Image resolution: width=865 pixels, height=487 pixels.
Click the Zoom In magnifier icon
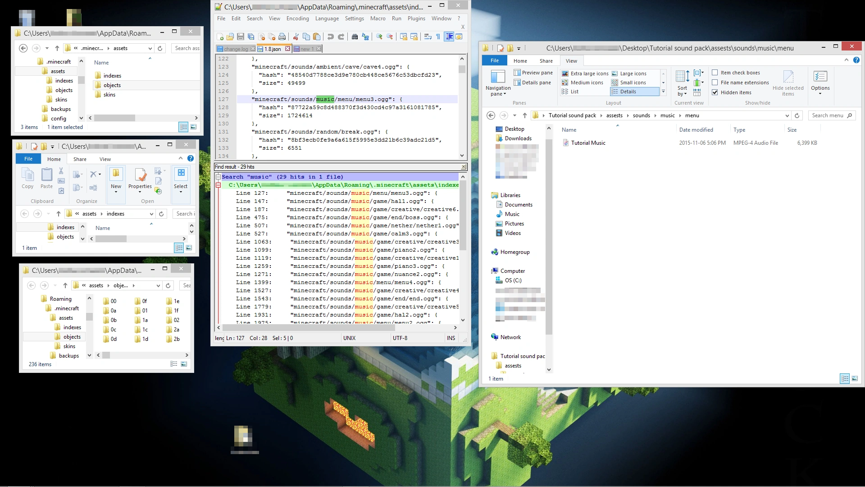point(379,37)
